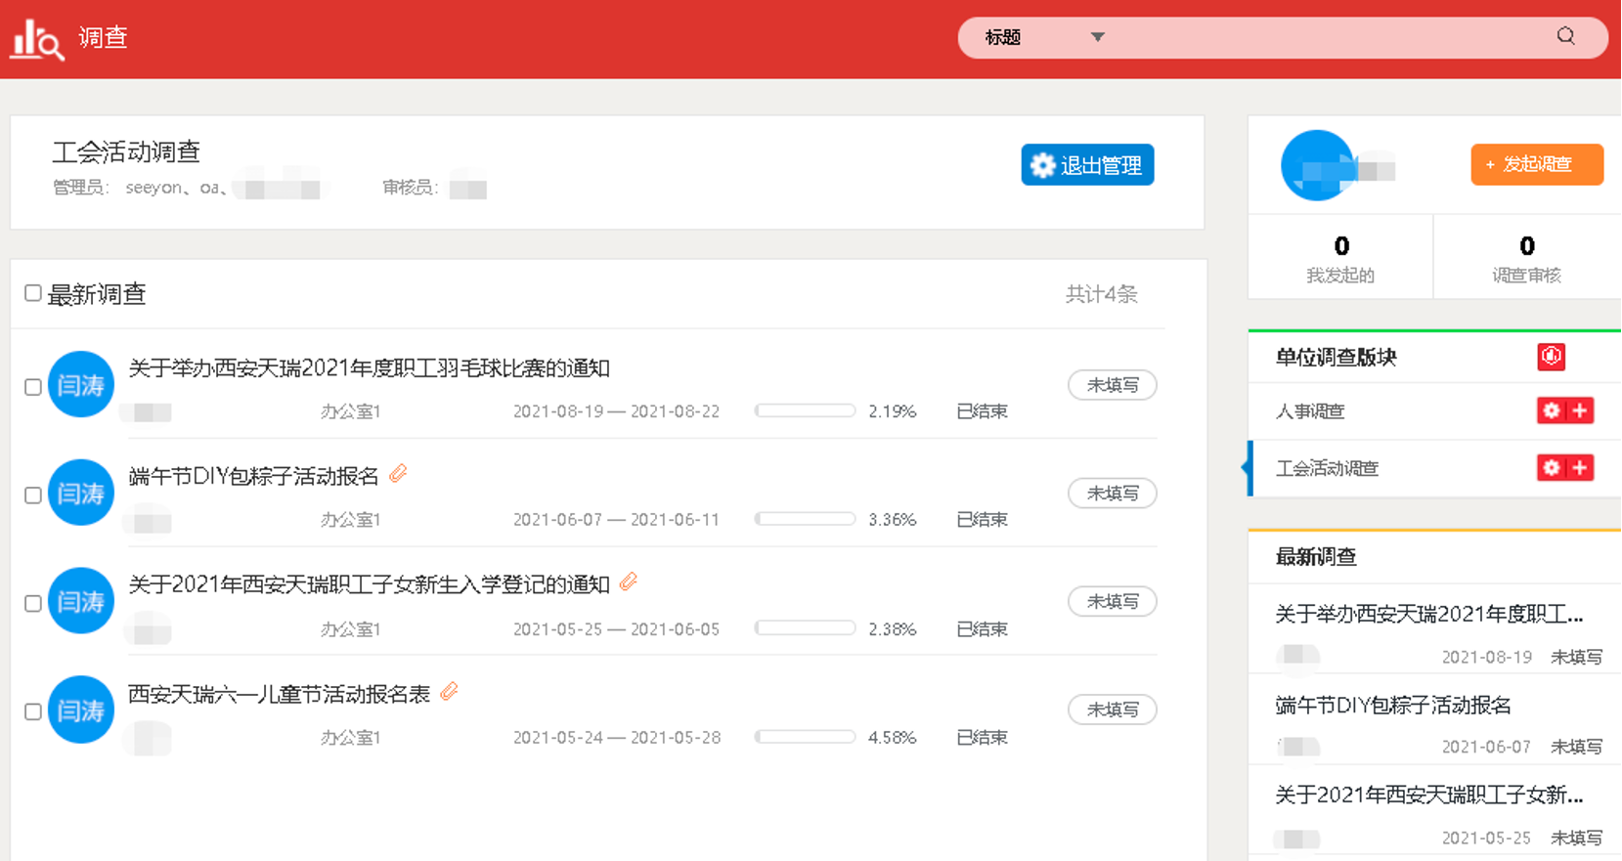Click 未填写 button for 端午节 survey

[x=1113, y=494]
